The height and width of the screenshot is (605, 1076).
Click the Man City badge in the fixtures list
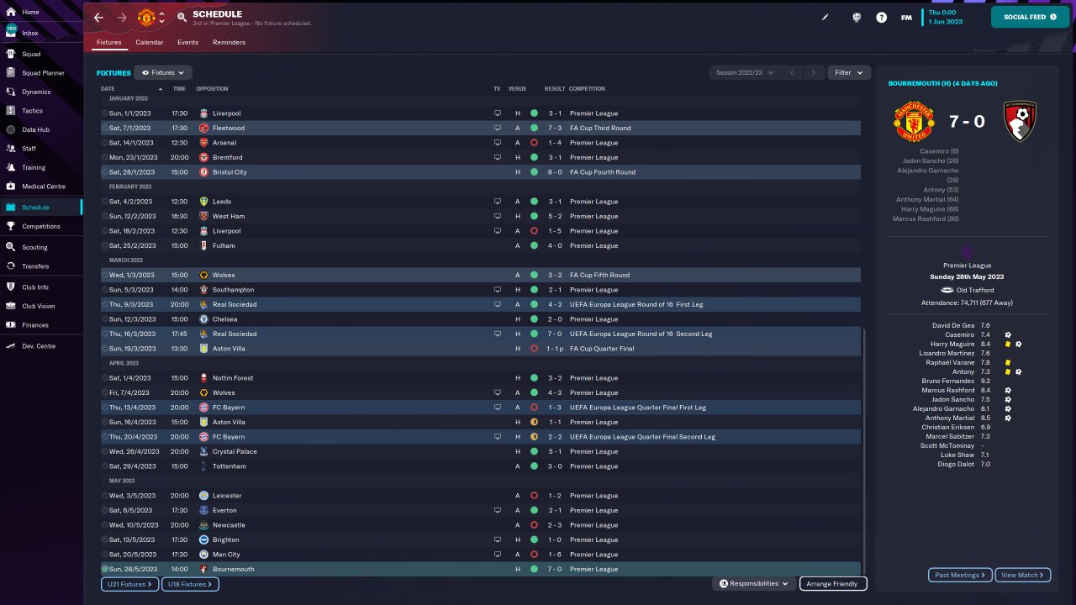[x=203, y=555]
